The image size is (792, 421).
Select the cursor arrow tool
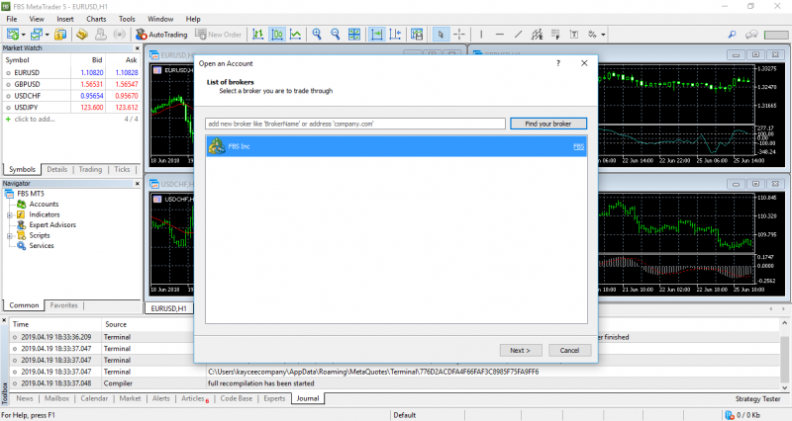441,35
